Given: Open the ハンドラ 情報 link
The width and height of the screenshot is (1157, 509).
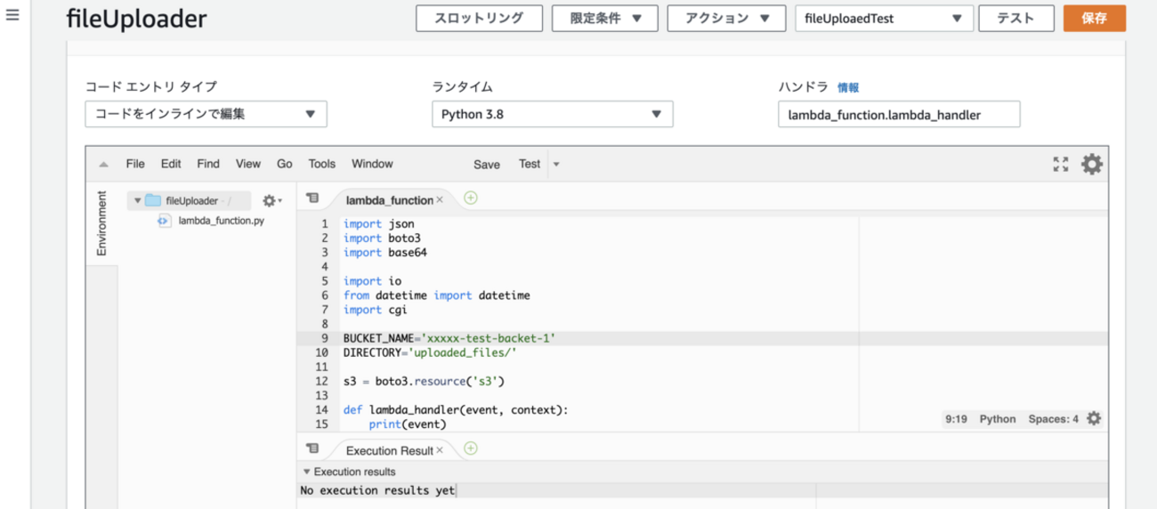Looking at the screenshot, I should click(x=848, y=88).
